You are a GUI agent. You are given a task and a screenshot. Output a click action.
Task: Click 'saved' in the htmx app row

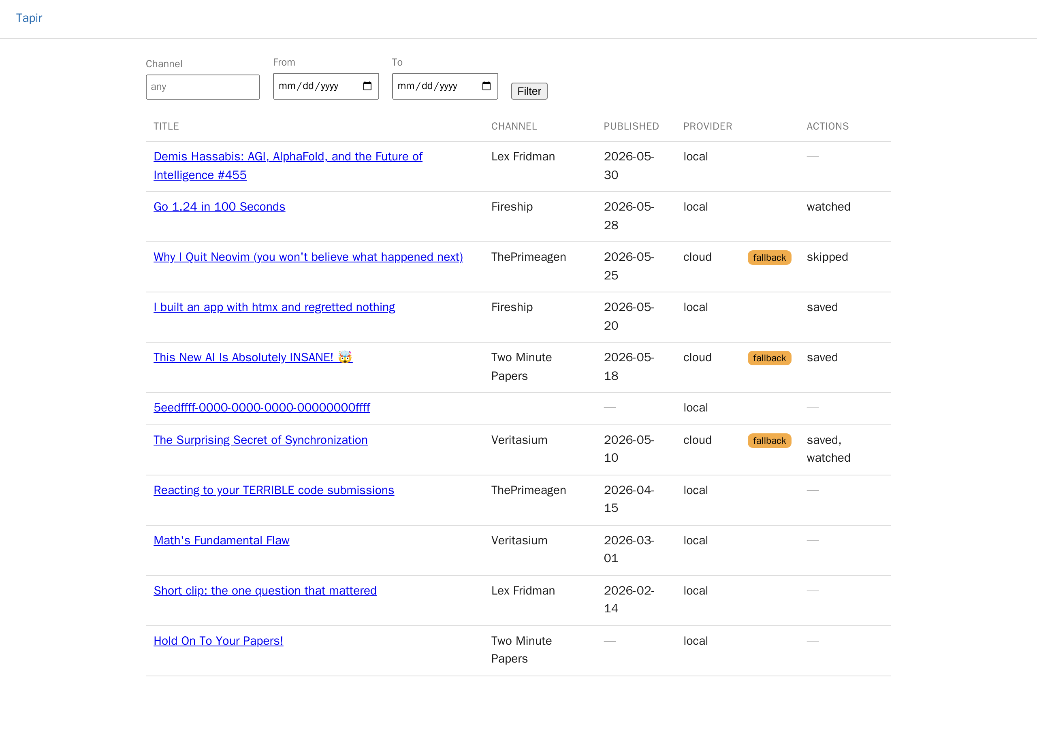822,307
